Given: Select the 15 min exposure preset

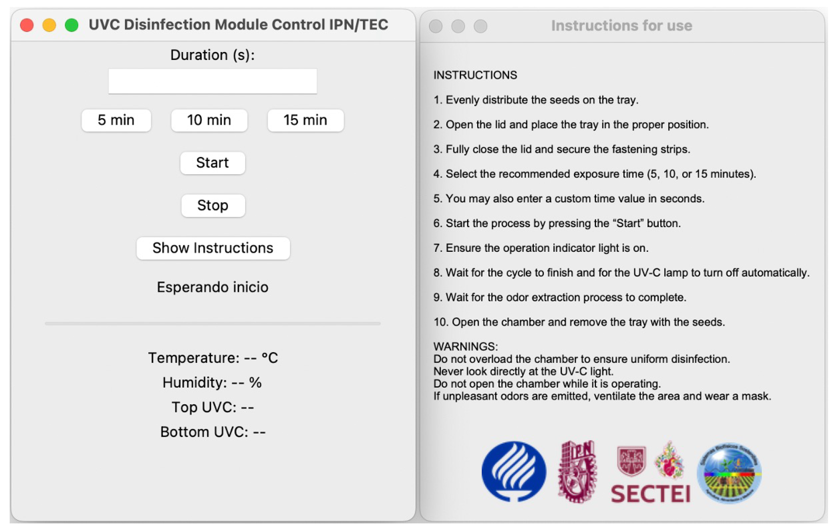Looking at the screenshot, I should pyautogui.click(x=306, y=120).
